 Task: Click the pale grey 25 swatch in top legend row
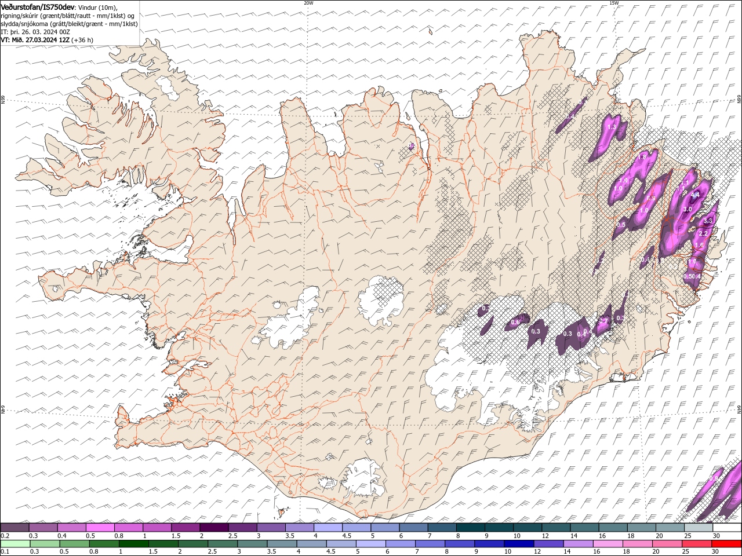(x=698, y=528)
